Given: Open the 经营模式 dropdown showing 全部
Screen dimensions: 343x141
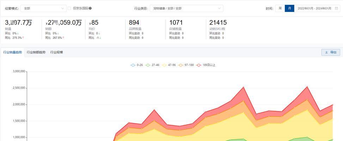Looking at the screenshot, I should [43, 8].
